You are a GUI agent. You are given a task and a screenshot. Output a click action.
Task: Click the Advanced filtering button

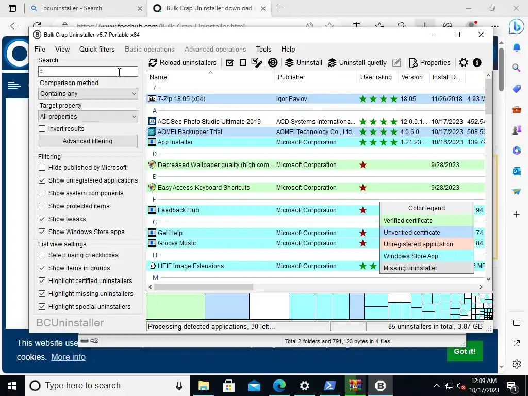(88, 141)
